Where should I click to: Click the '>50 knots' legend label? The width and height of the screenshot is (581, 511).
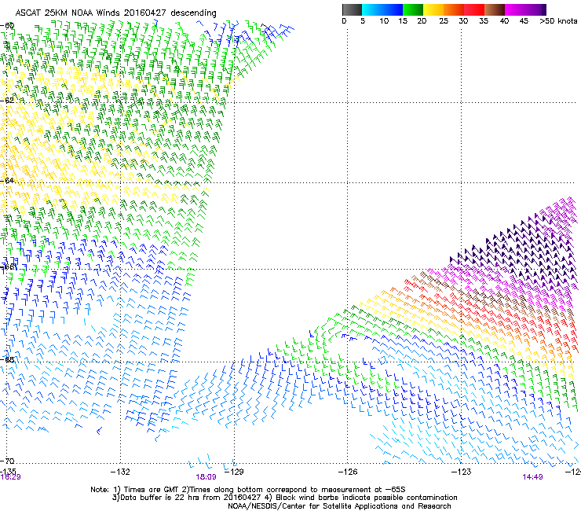(558, 21)
